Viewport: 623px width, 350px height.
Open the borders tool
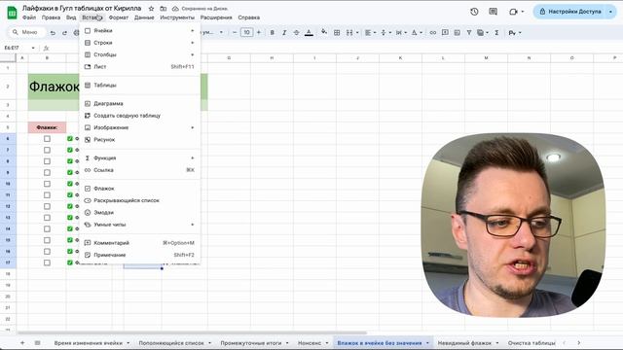point(337,32)
